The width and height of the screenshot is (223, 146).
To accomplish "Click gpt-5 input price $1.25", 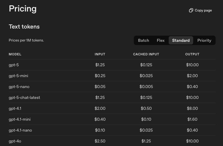I will pyautogui.click(x=100, y=65).
